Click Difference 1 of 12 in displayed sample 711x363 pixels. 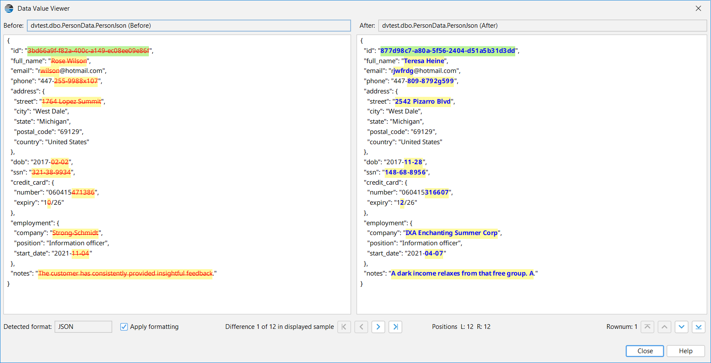pos(280,327)
